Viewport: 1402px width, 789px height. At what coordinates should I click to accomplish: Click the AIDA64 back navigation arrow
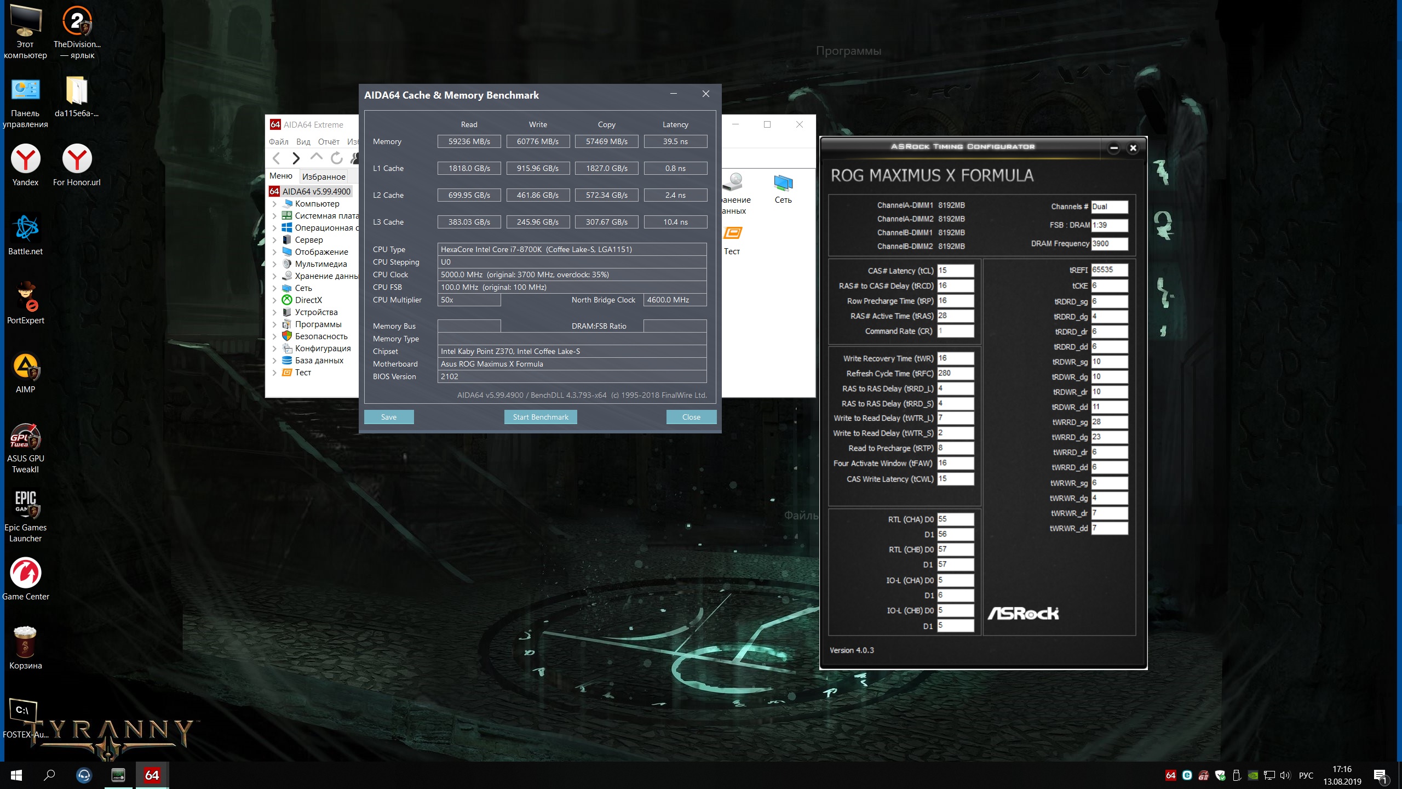click(277, 158)
